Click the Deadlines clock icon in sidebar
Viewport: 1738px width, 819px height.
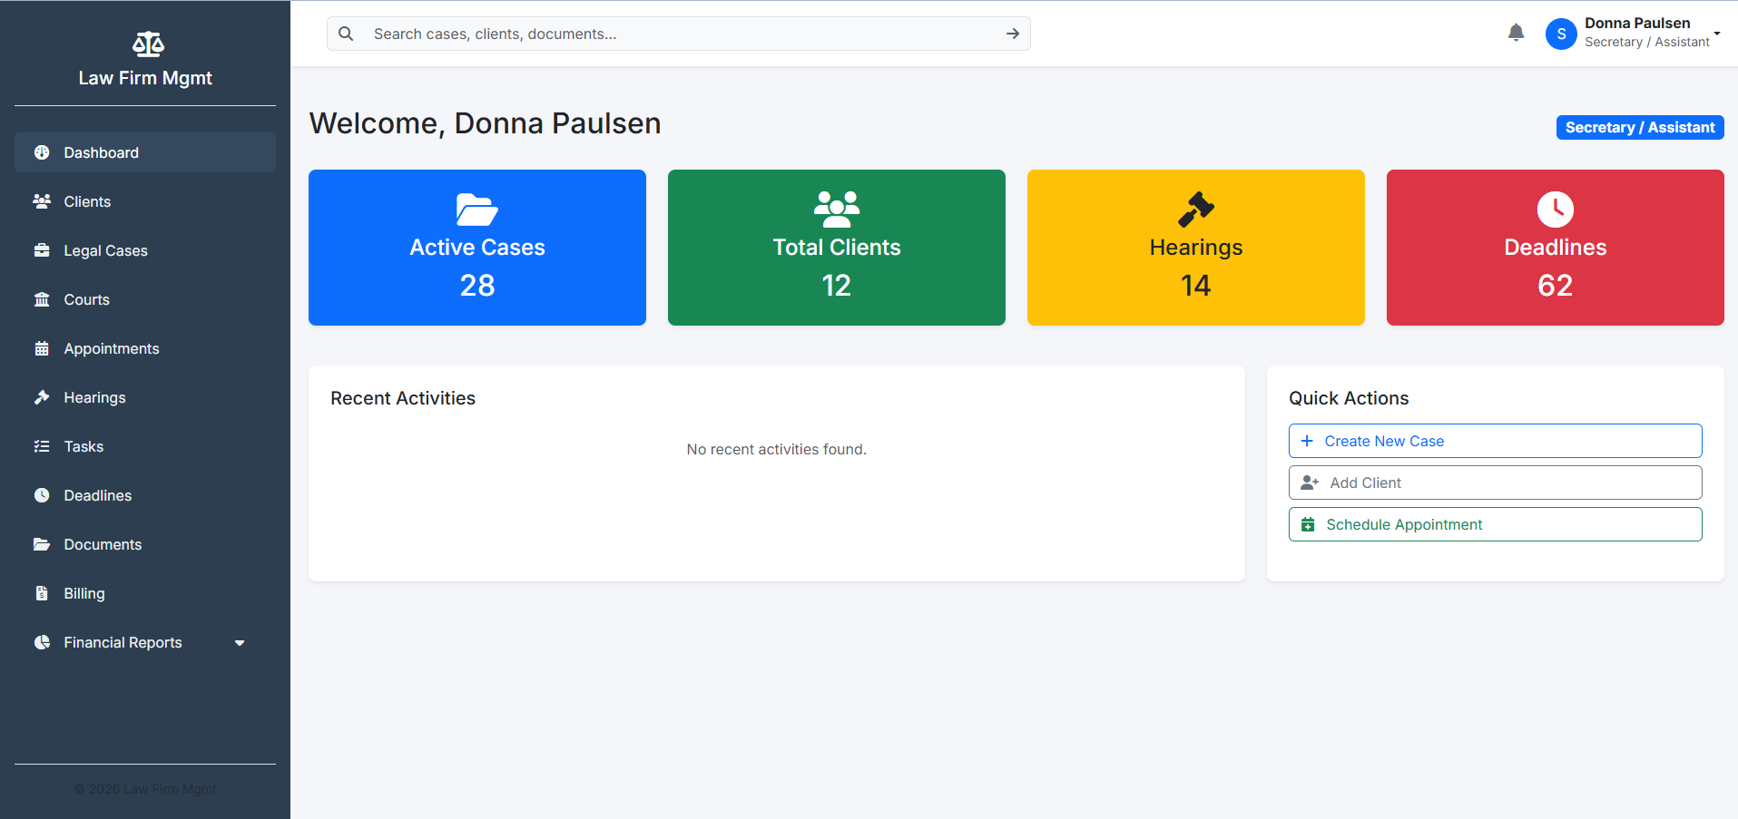click(x=42, y=495)
